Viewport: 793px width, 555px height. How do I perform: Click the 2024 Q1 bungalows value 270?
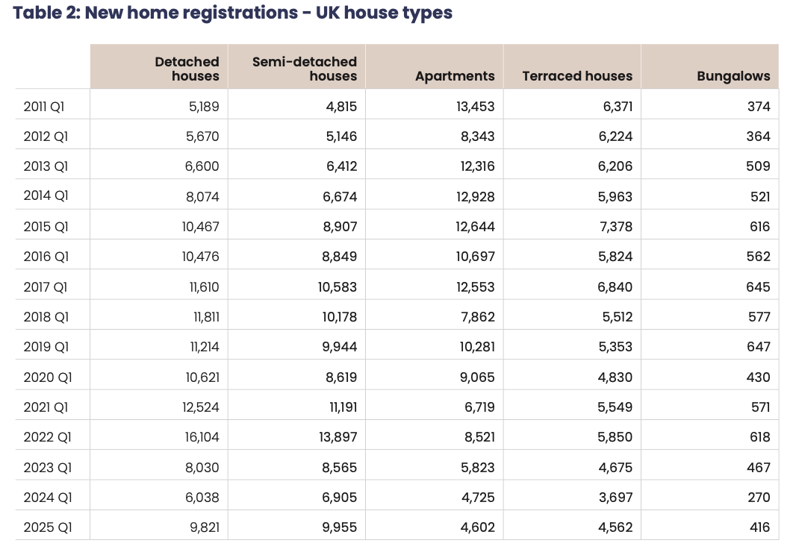coord(759,498)
